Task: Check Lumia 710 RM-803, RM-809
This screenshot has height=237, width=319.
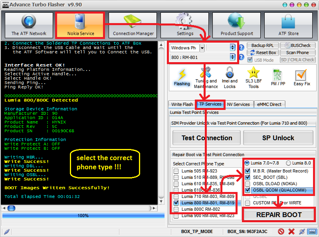Action: [x=176, y=196]
